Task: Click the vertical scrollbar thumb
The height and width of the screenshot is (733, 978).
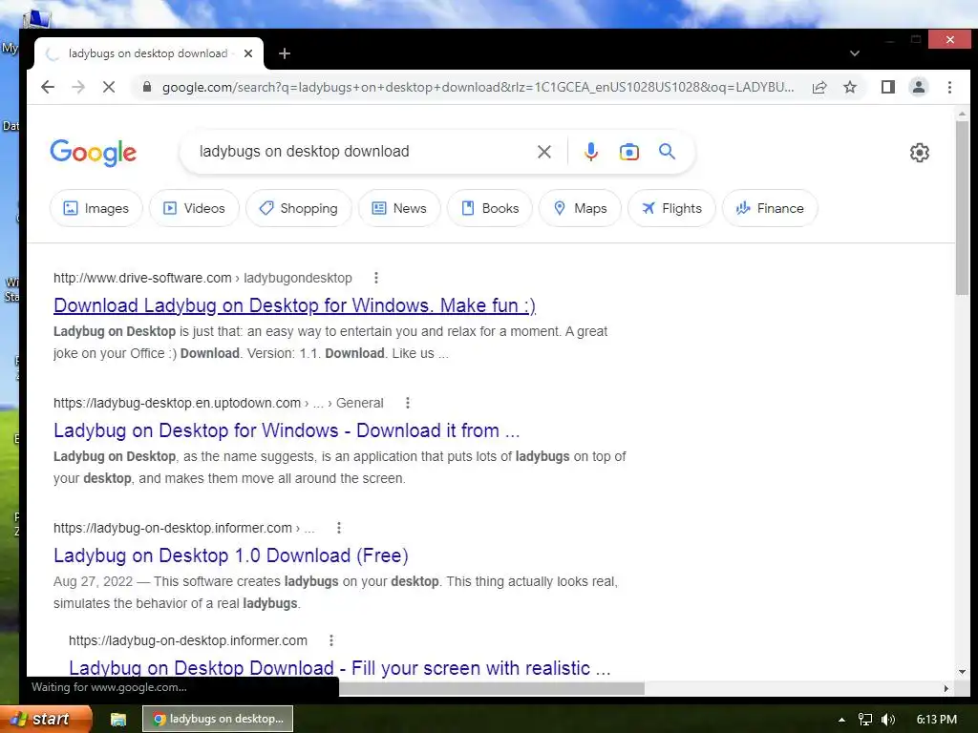Action: (962, 208)
